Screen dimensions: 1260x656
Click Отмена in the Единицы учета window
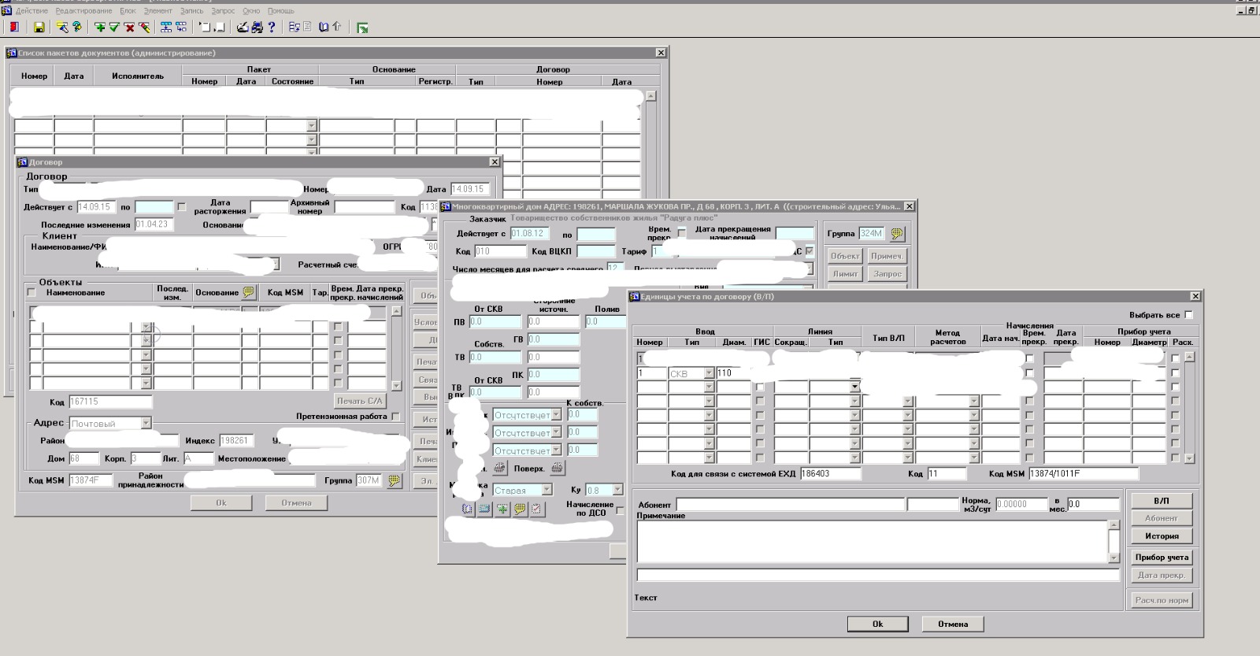tap(952, 624)
